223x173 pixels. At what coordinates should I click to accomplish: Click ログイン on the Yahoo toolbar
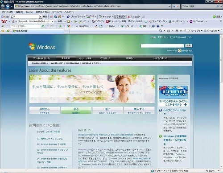[98, 21]
